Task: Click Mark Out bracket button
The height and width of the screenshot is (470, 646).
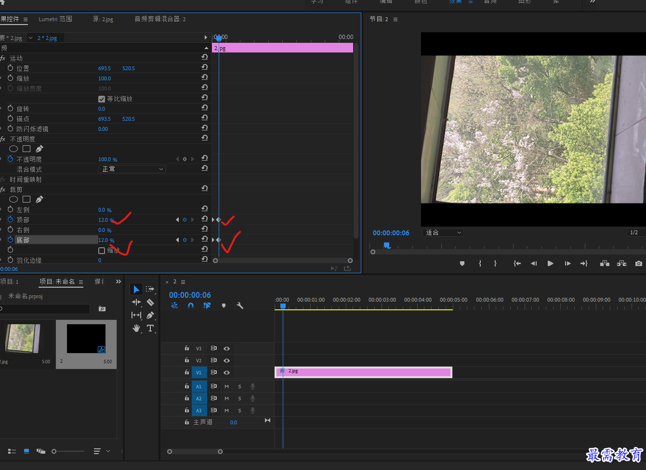Action: 495,263
